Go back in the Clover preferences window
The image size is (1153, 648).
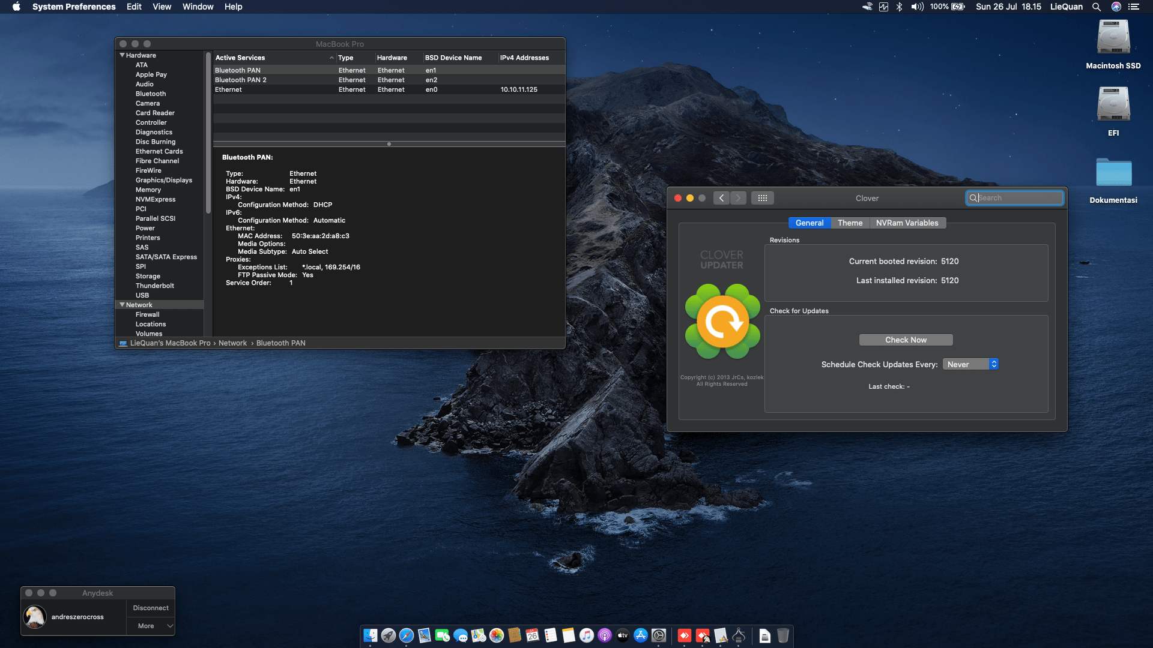(x=721, y=198)
